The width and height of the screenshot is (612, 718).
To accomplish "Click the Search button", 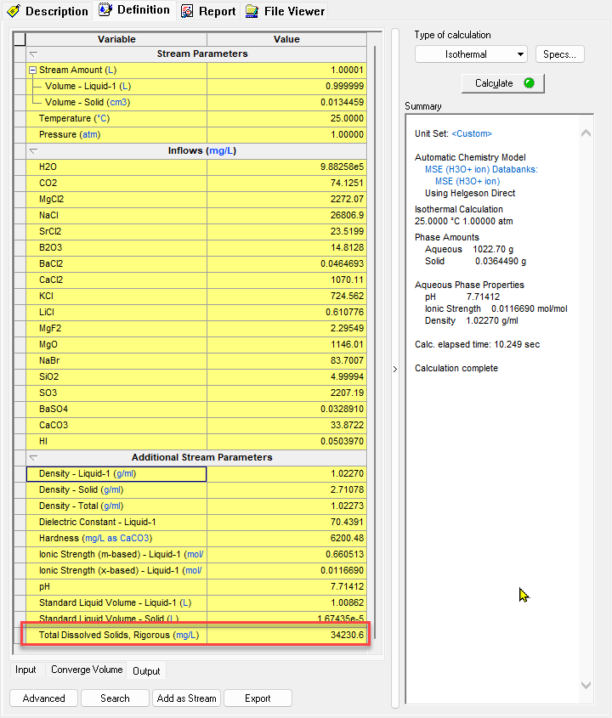I will point(115,698).
